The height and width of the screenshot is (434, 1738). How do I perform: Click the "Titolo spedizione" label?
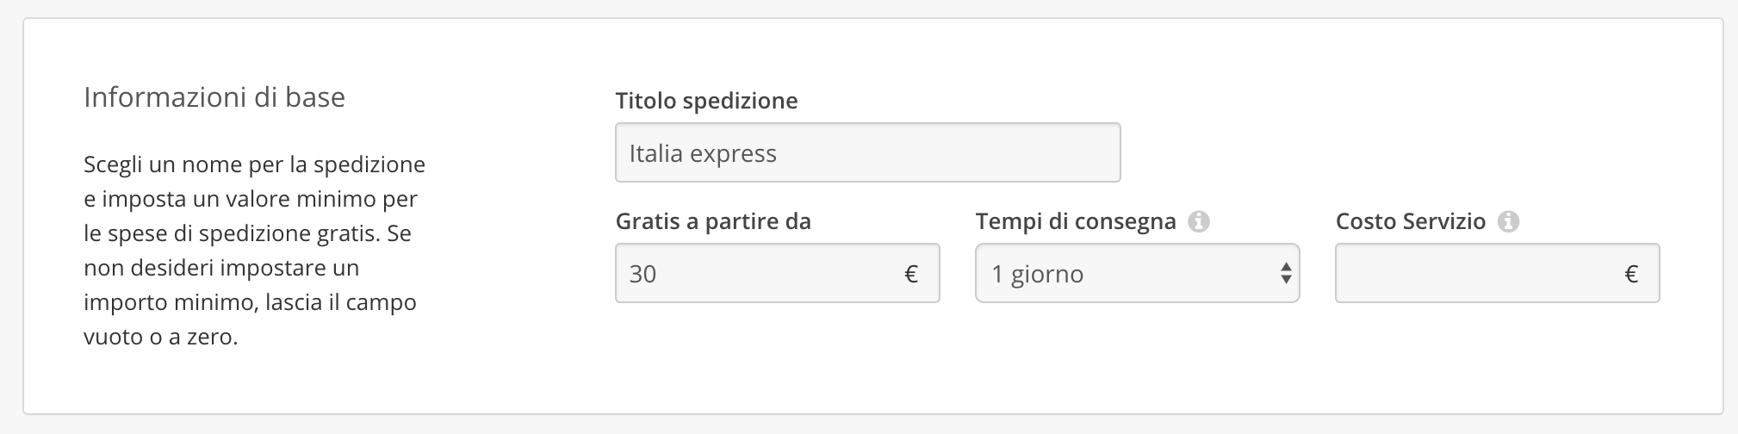click(706, 101)
